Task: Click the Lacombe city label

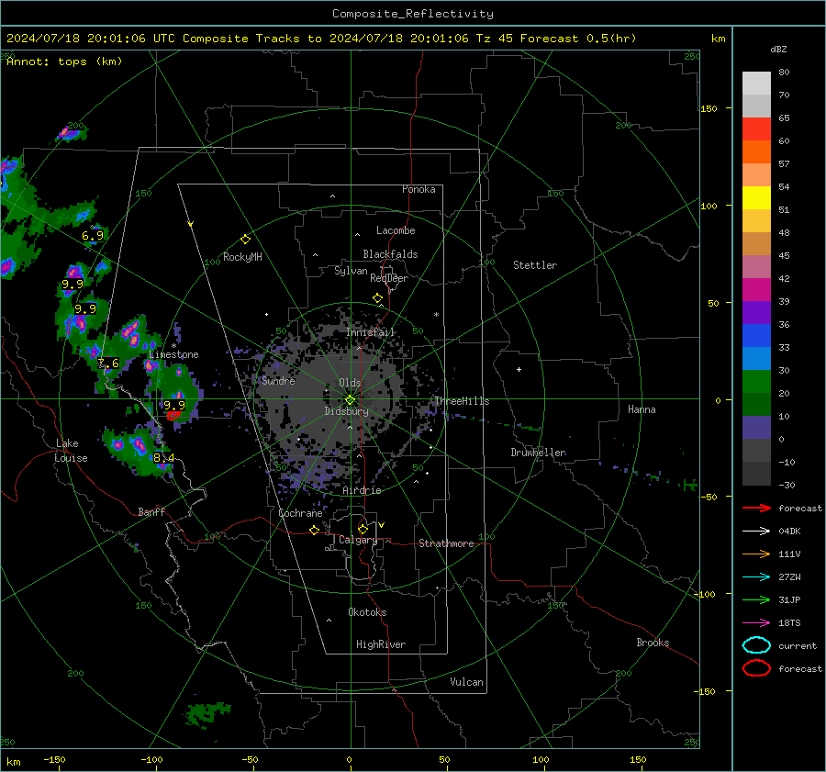Action: (x=396, y=230)
